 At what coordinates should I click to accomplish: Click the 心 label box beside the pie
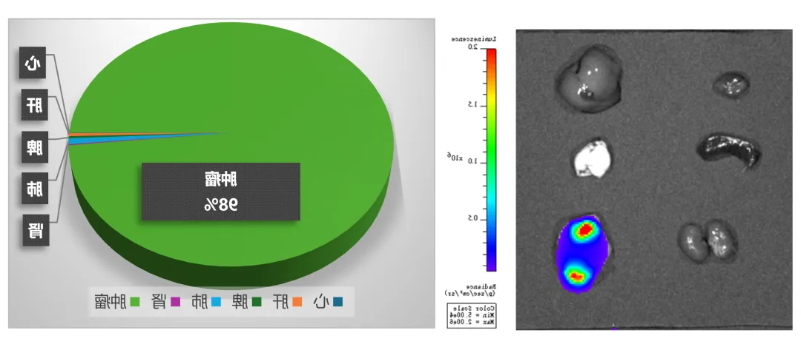pyautogui.click(x=34, y=63)
